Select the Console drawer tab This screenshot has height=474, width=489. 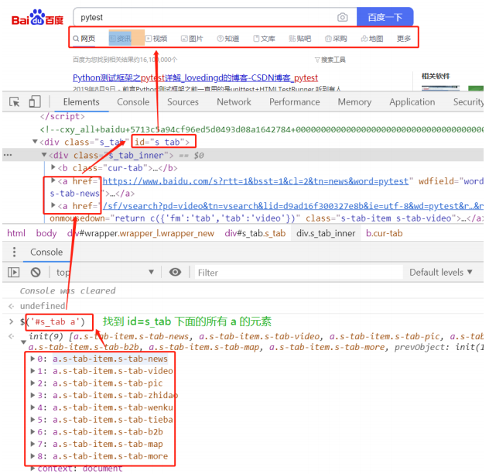(46, 252)
